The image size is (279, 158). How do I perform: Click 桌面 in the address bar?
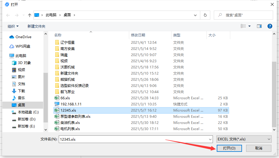point(67,15)
